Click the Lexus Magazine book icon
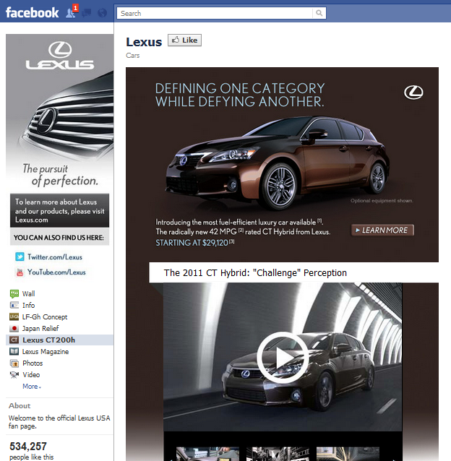 click(x=14, y=351)
